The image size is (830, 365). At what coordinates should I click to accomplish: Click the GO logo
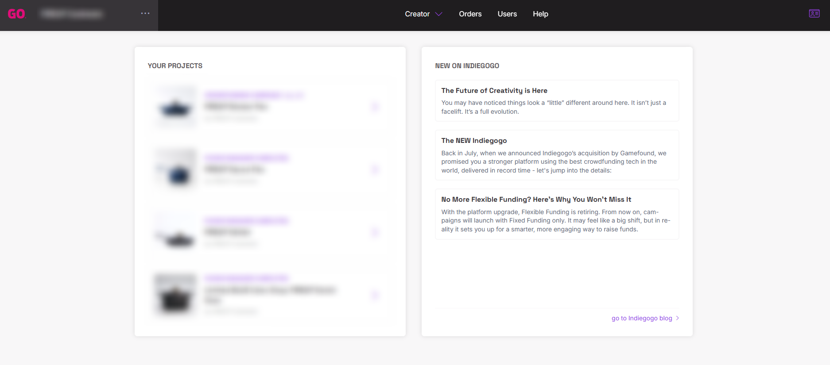[16, 14]
